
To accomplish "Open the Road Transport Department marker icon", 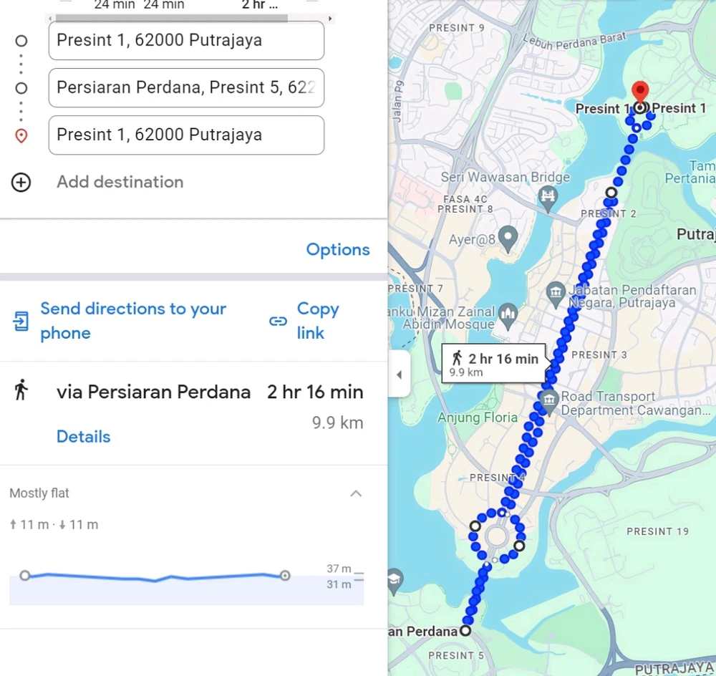I will pos(549,402).
